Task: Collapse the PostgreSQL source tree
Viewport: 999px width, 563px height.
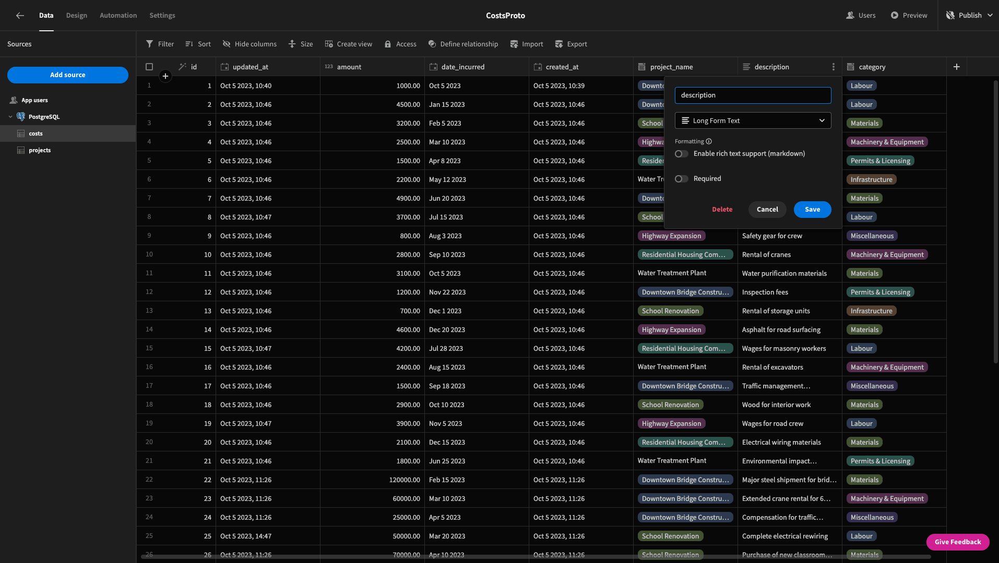Action: 10,117
